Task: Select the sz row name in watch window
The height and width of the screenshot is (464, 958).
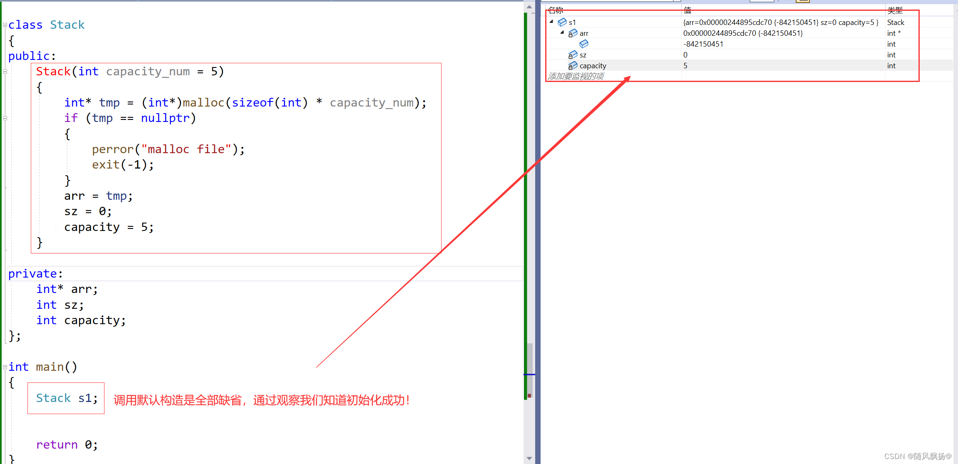Action: (x=583, y=55)
